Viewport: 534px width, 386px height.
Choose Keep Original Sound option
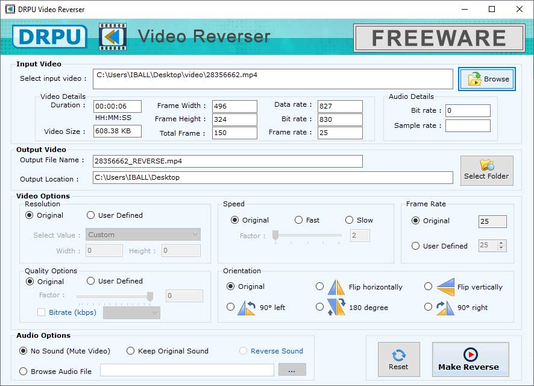[130, 351]
